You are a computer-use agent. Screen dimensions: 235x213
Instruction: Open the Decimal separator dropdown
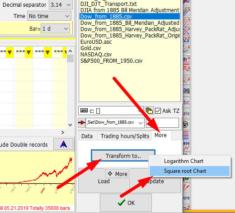(61, 5)
